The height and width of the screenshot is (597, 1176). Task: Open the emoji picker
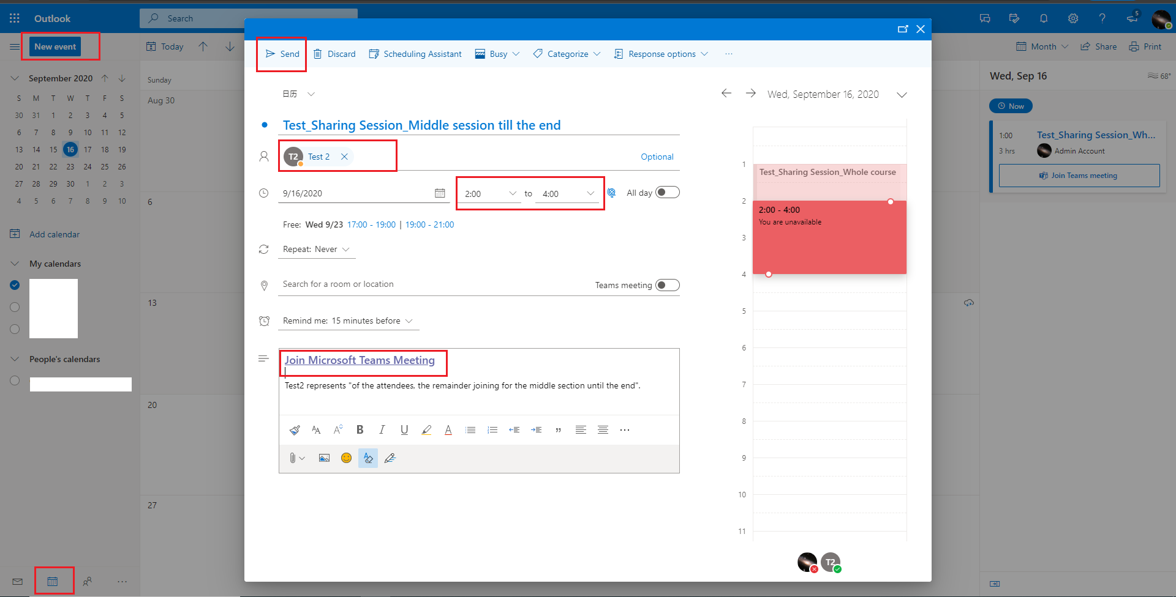click(x=346, y=458)
